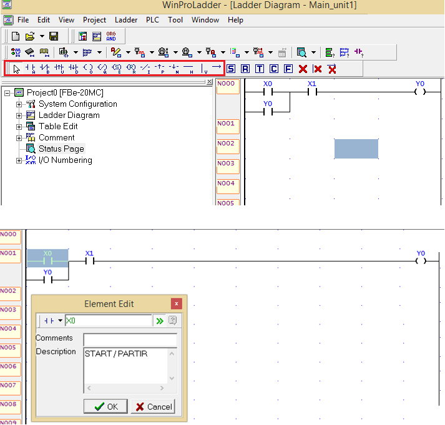Screen dimensions: 445x425
Task: Open contact type dropdown in Element Edit
Action: (60, 321)
